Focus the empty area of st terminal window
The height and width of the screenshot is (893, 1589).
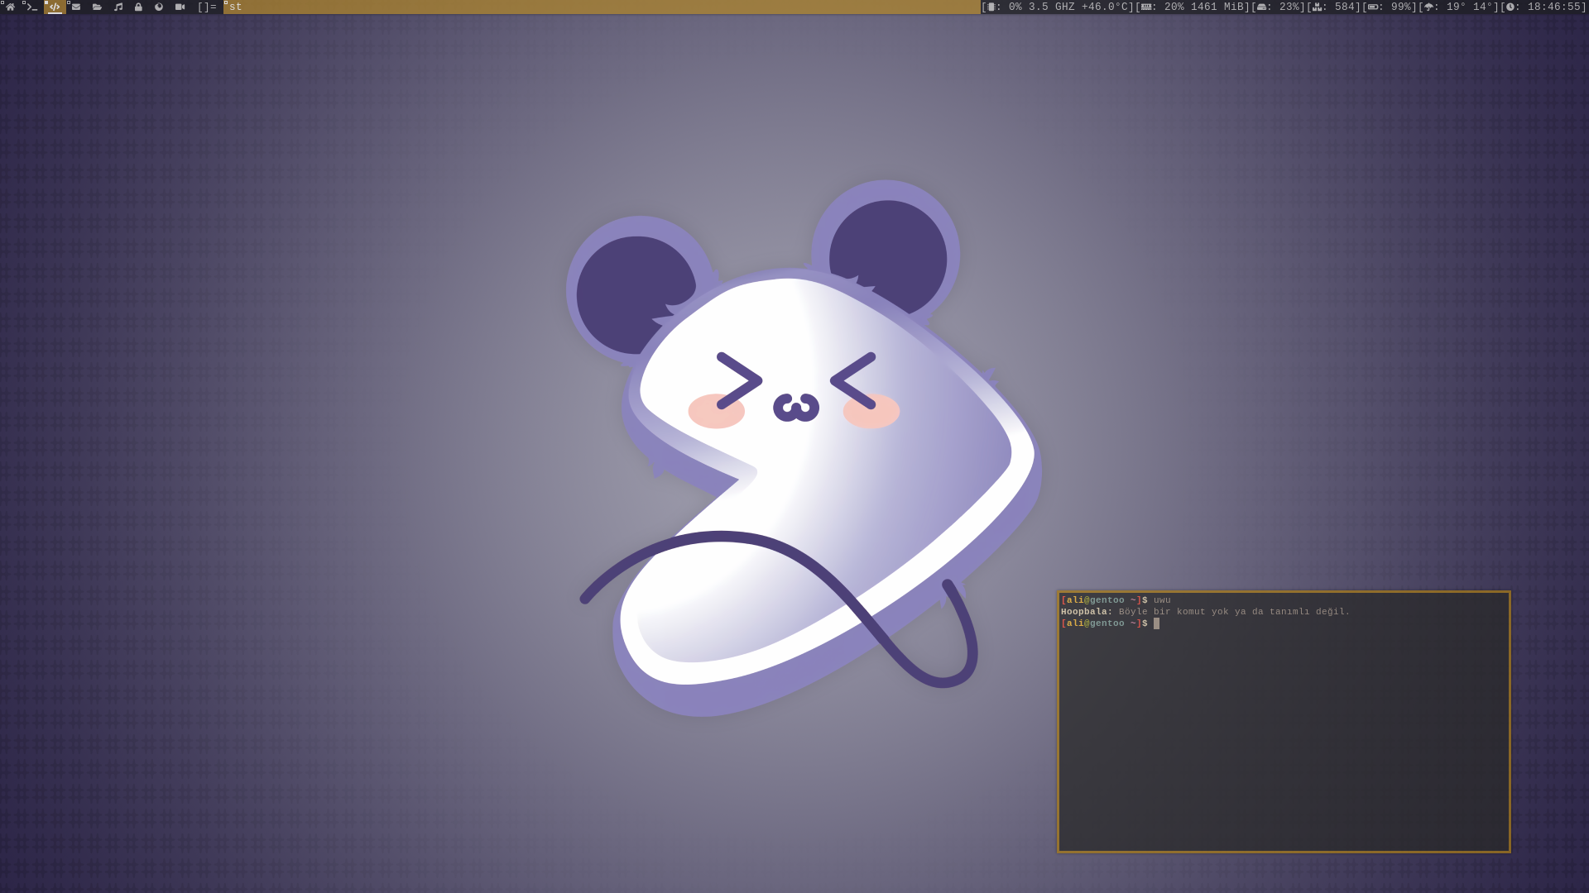[1284, 740]
